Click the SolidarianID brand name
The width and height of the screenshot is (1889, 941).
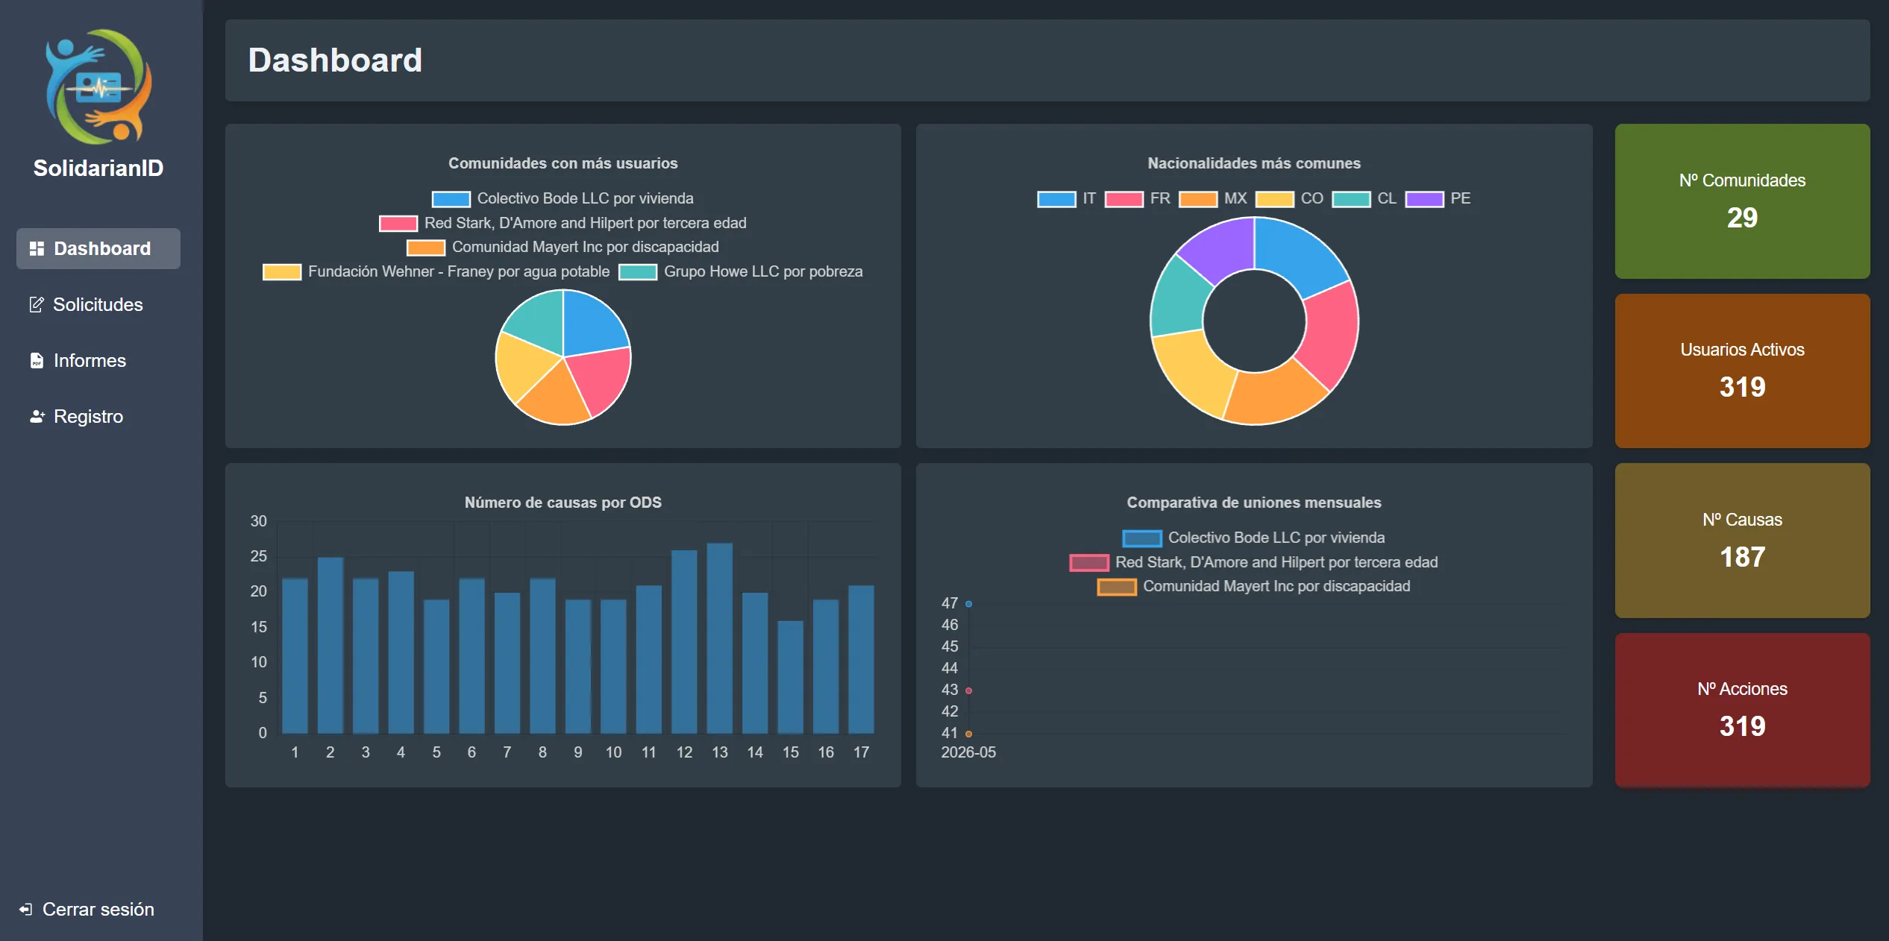tap(98, 168)
